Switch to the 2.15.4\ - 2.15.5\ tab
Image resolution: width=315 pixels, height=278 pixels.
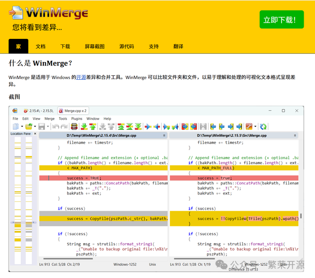click(x=38, y=111)
